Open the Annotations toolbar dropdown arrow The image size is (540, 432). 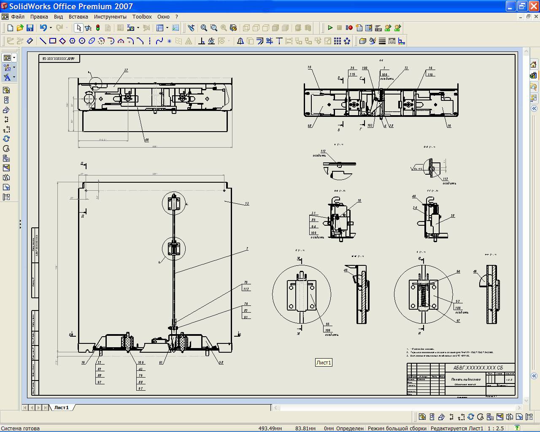click(14, 78)
